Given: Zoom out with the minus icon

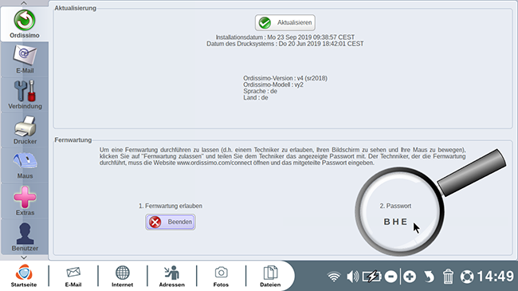Looking at the screenshot, I should click(x=390, y=277).
